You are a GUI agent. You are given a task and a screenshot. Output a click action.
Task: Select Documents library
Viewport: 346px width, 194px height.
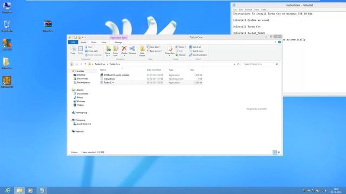pyautogui.click(x=81, y=94)
